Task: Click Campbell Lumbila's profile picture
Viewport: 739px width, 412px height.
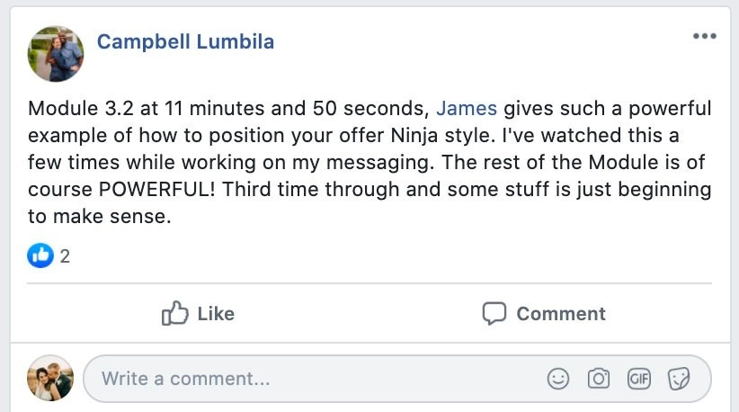Action: tap(56, 54)
